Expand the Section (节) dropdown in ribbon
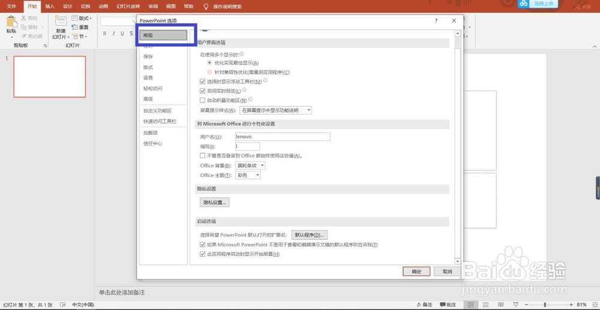 tap(80, 37)
